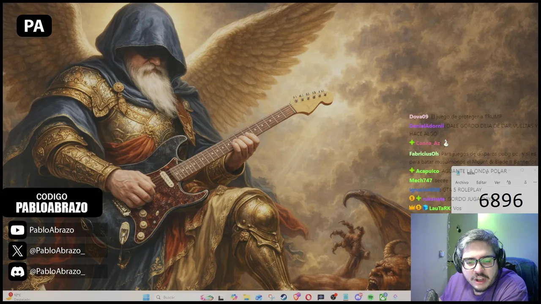Screen dimensions: 541x304
Task: Click the text formatting icon in Notepad
Action: (x=508, y=182)
